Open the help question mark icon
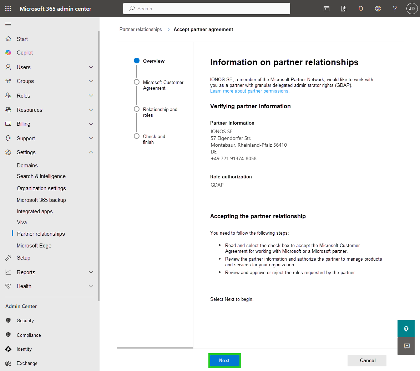The image size is (420, 371). pos(395,8)
